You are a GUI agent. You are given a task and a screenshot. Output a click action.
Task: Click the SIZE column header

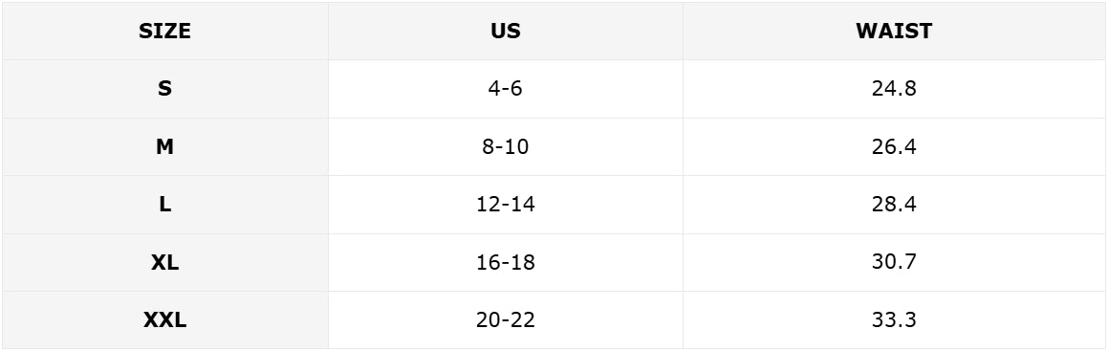[164, 31]
